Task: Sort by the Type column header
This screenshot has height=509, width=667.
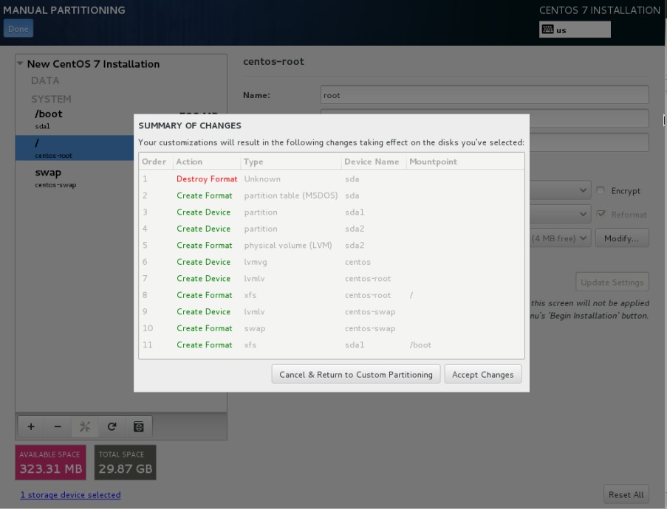Action: [291, 162]
